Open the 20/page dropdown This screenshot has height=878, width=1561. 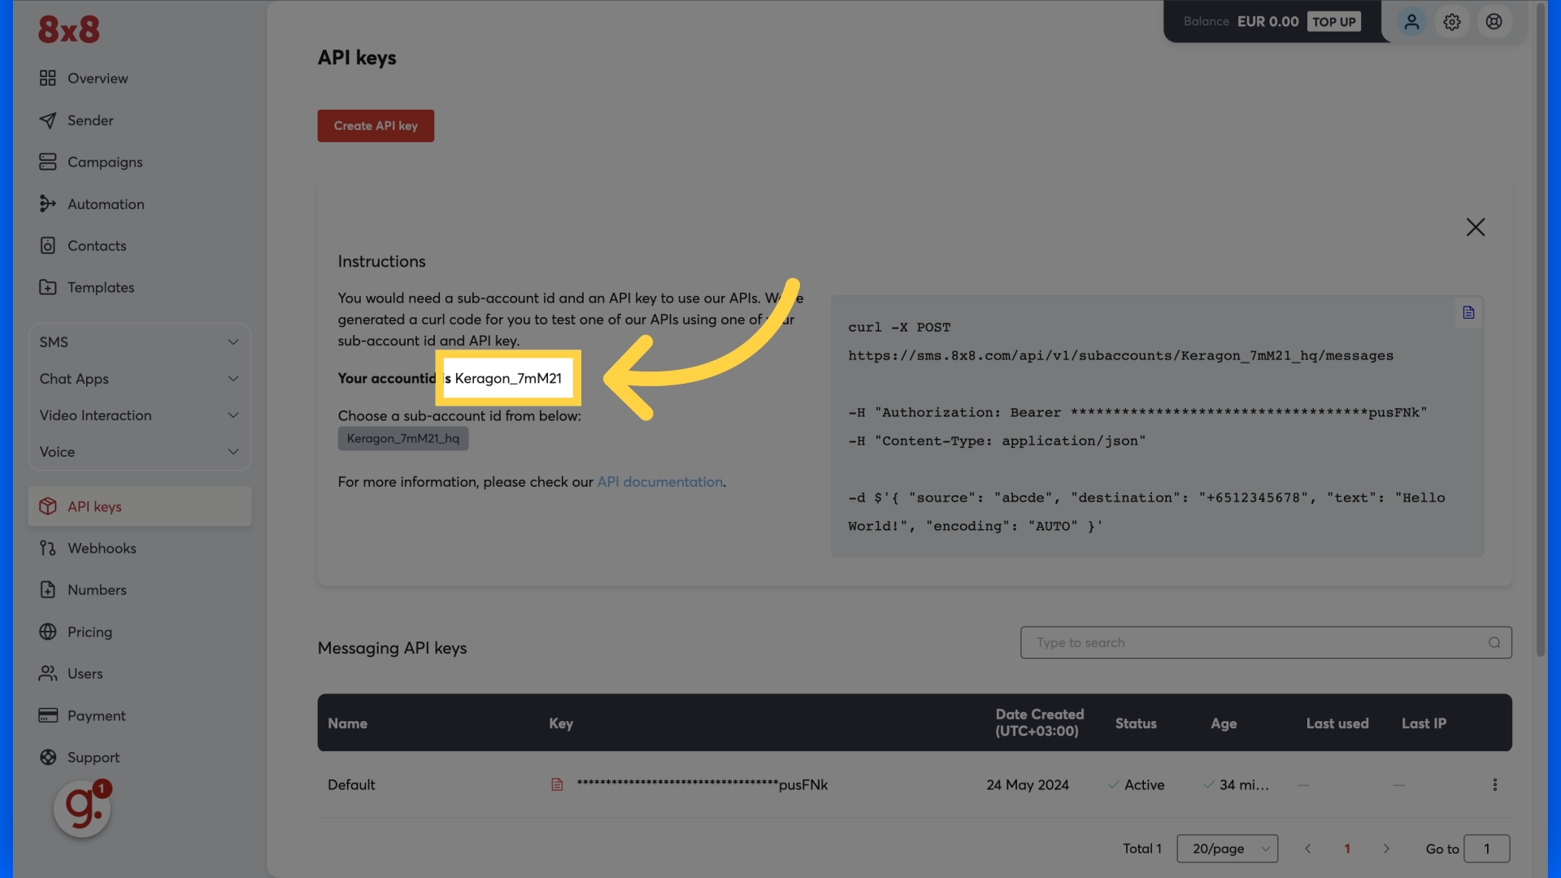[1228, 849]
